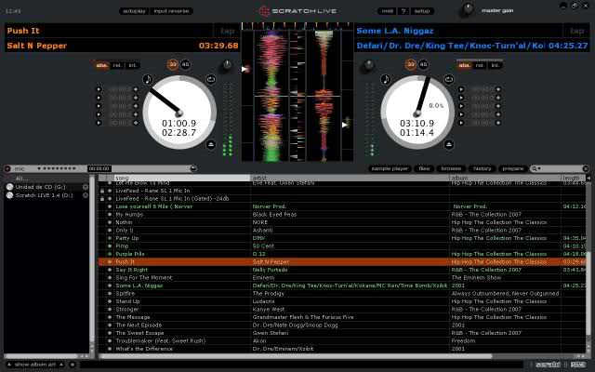Set the first cue point on right deck
Viewport: 595px width, 372px height.
498,89
